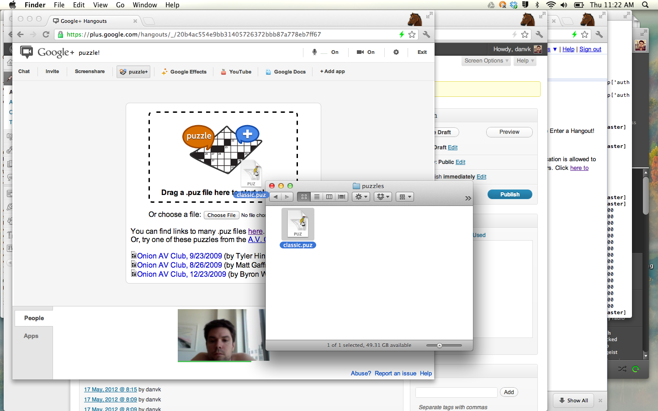Image resolution: width=658 pixels, height=411 pixels.
Task: Open Finder action gear dropdown
Action: pos(361,197)
